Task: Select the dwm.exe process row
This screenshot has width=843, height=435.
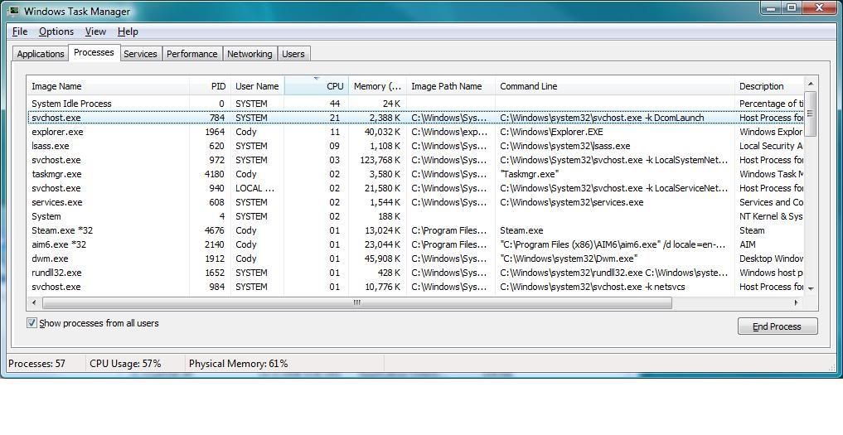Action: (x=415, y=259)
